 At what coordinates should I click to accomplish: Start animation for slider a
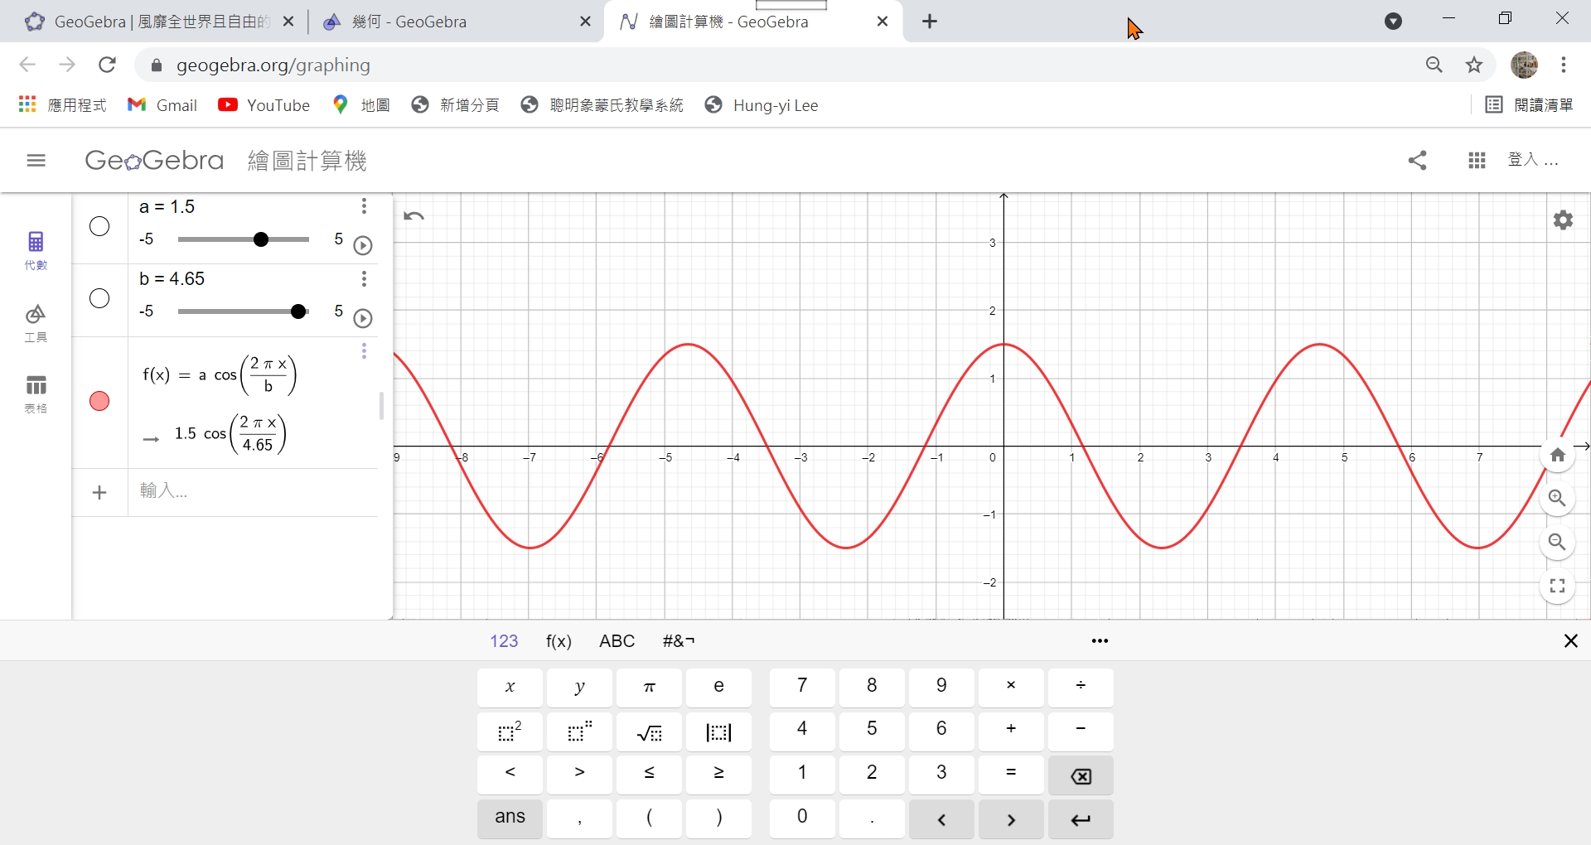pyautogui.click(x=364, y=245)
